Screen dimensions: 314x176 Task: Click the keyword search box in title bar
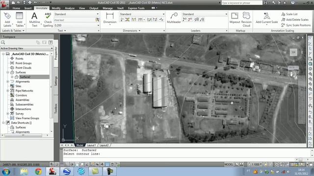click(x=242, y=3)
